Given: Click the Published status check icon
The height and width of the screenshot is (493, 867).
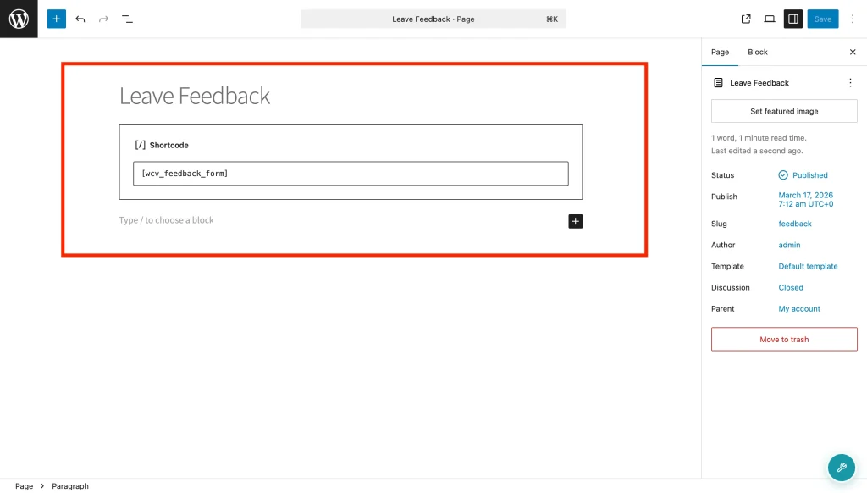Looking at the screenshot, I should point(783,175).
